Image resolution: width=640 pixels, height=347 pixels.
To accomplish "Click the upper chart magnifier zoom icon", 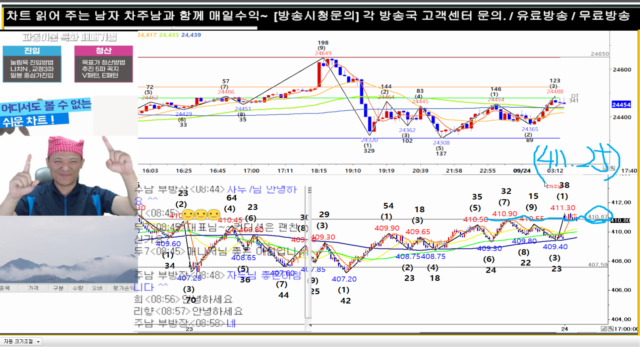I will [612, 168].
